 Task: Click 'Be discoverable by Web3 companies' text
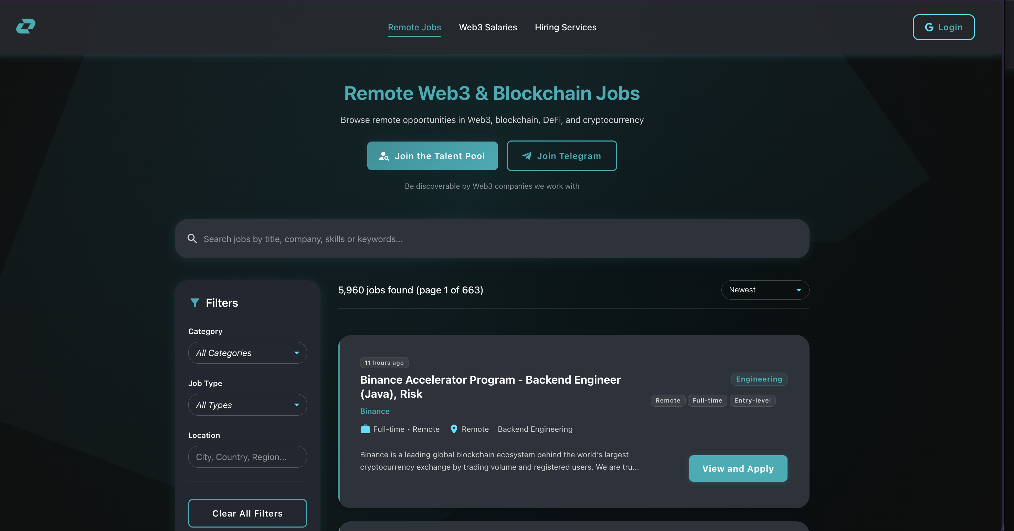pyautogui.click(x=492, y=186)
